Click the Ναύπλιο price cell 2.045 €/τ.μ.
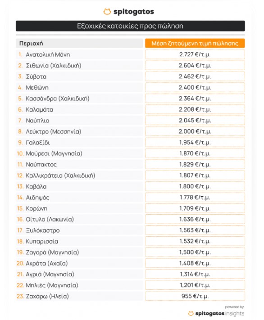 (x=195, y=121)
